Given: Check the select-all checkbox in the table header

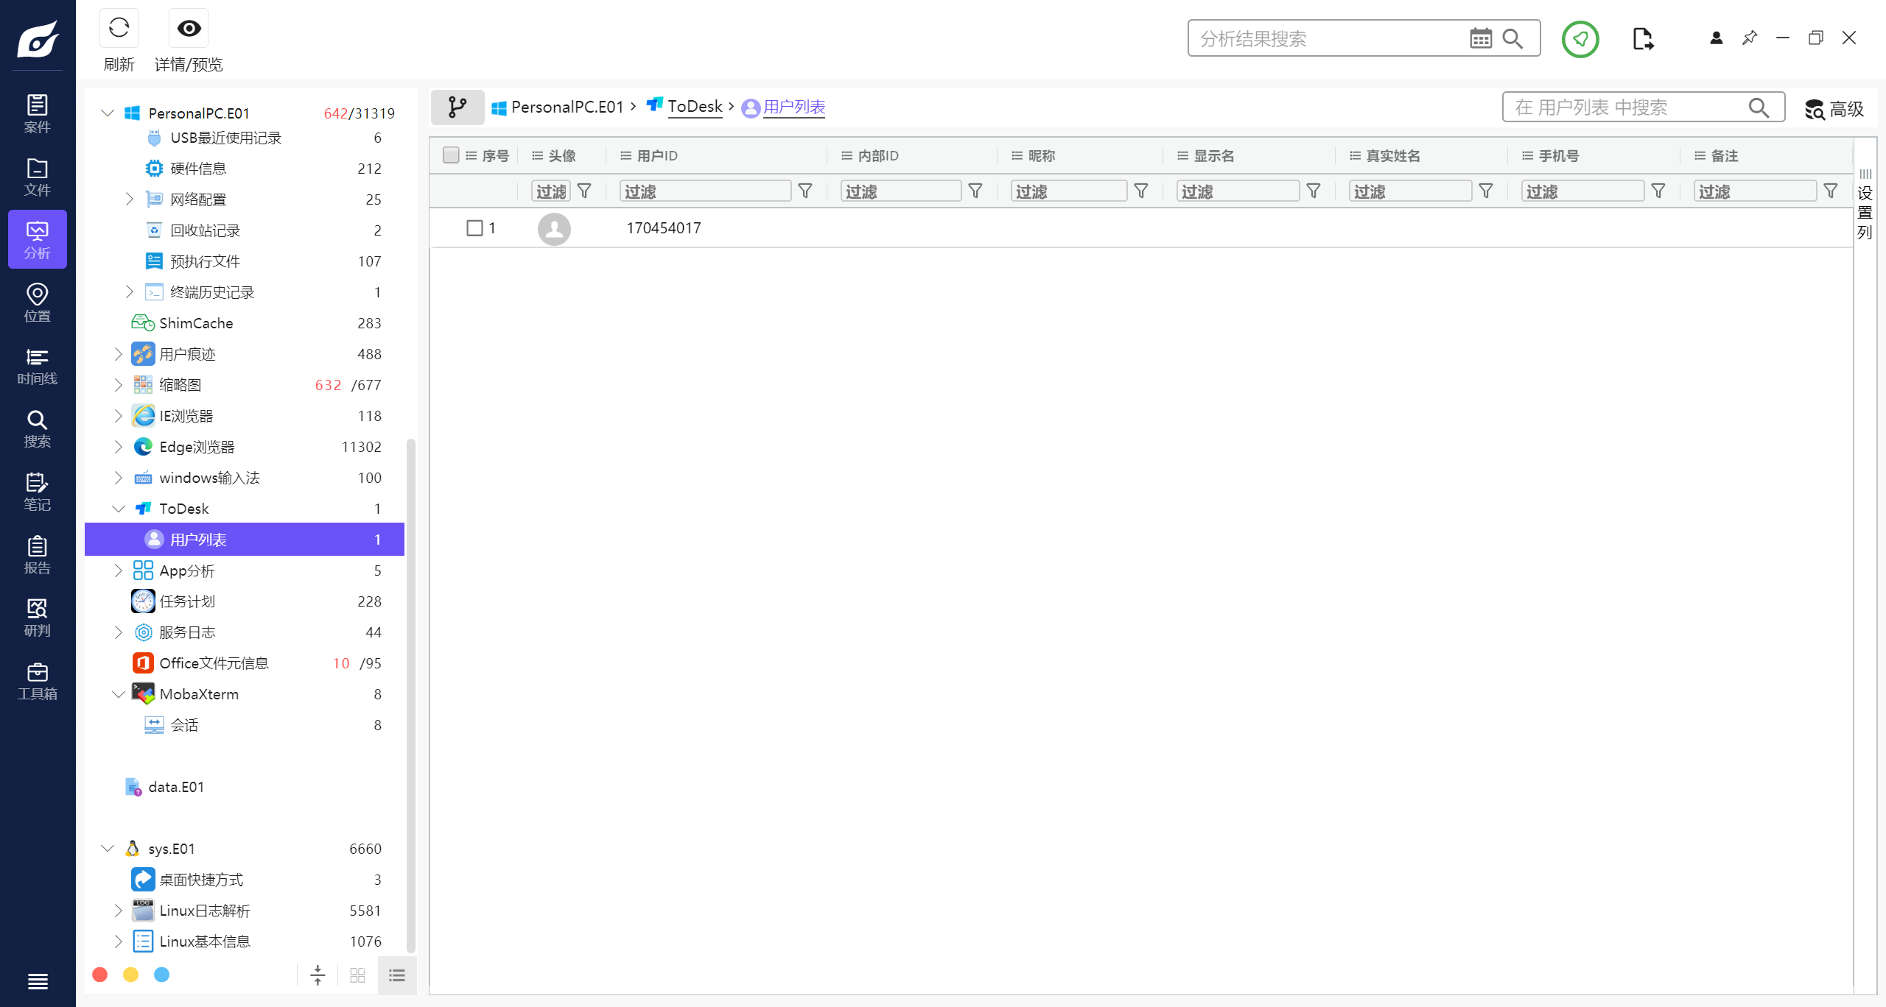Looking at the screenshot, I should coord(451,155).
